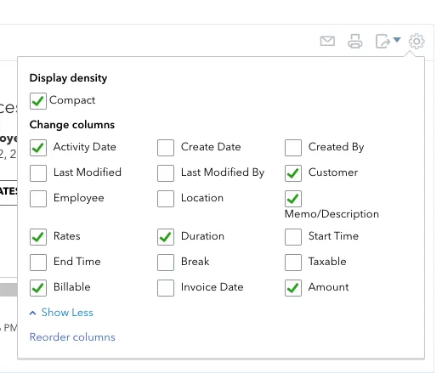Click the settings gear icon
The width and height of the screenshot is (442, 373).
pos(416,42)
